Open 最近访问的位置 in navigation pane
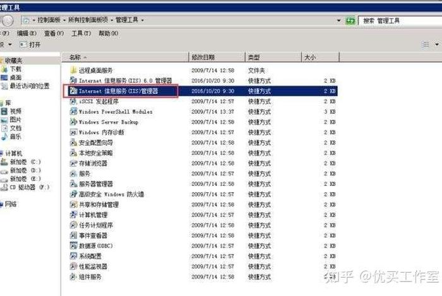The height and width of the screenshot is (296, 442). tap(29, 86)
